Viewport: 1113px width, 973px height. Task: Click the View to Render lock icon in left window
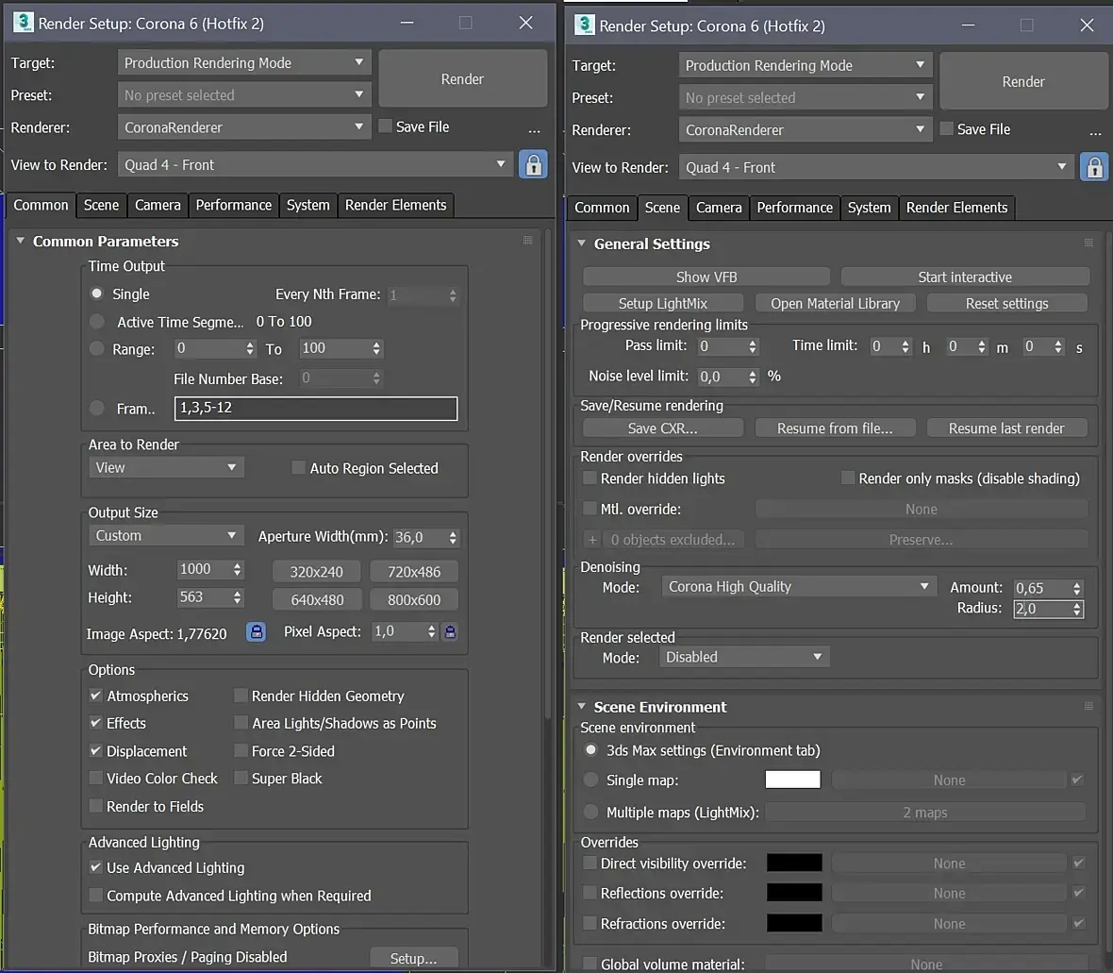534,164
